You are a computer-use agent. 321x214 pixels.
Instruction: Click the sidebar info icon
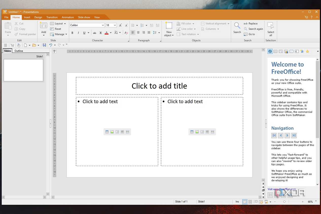coord(270,51)
